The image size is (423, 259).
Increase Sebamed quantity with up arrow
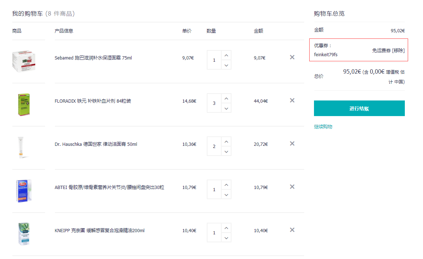coord(226,55)
